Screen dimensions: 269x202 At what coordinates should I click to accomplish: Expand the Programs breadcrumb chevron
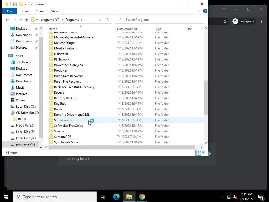[x=82, y=20]
